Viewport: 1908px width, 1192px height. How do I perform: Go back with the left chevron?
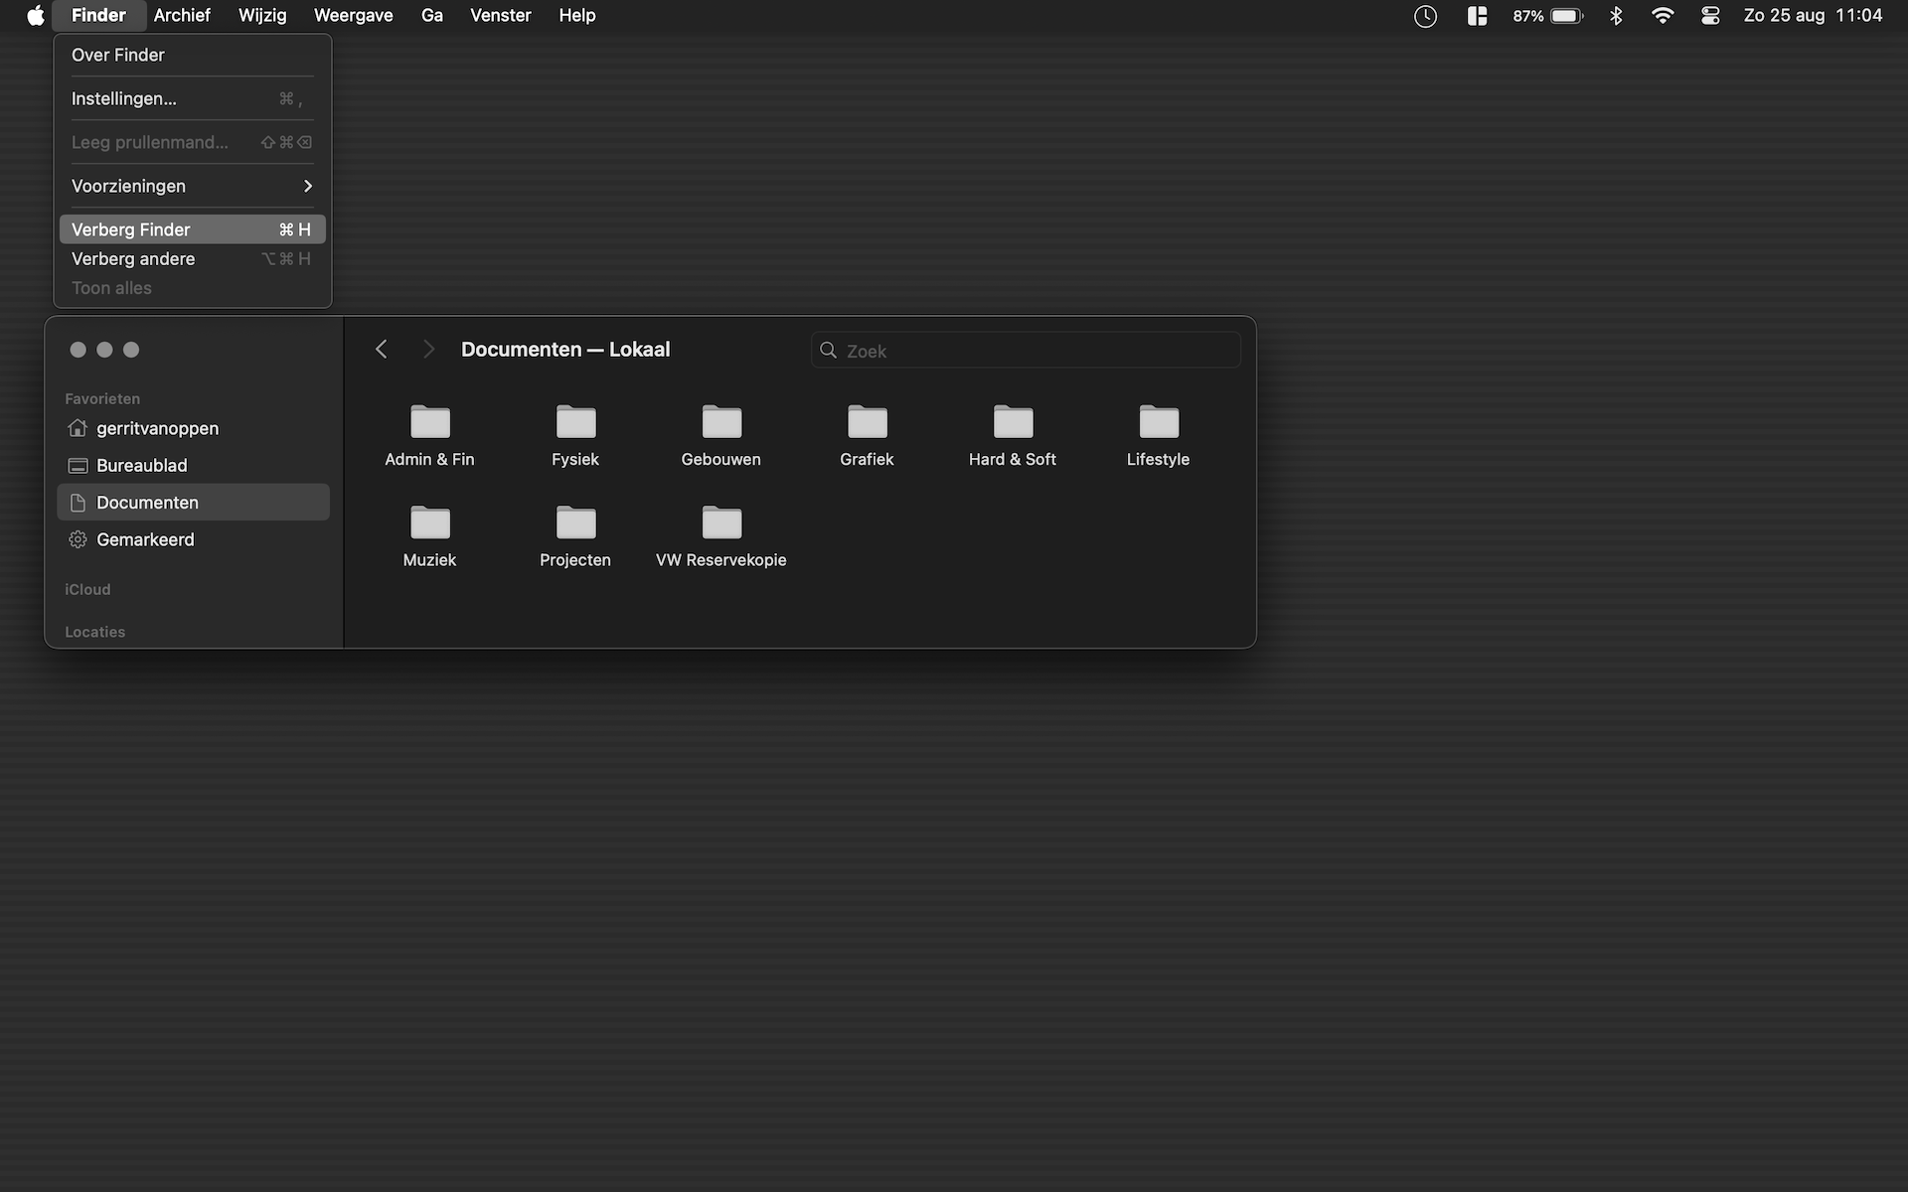(x=382, y=350)
